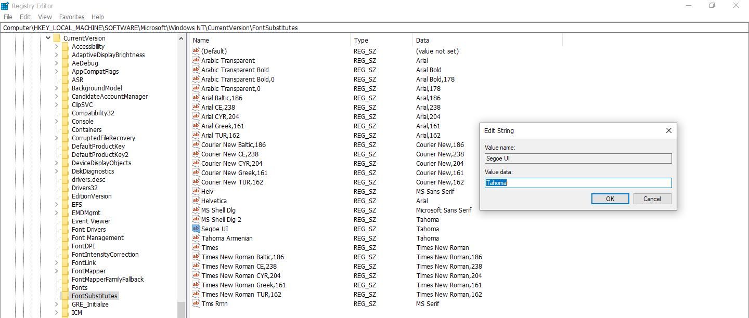Open the Help menu
Screen dimensions: 749x318
(x=97, y=17)
